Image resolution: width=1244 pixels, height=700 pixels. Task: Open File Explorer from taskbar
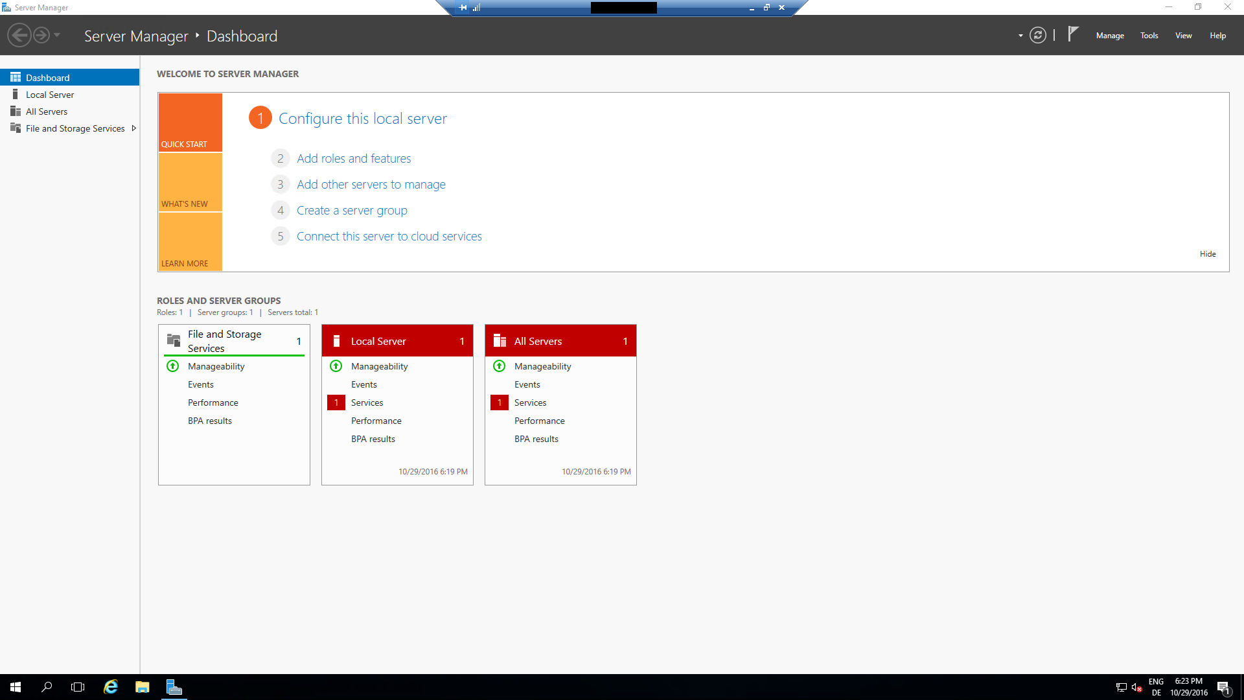[x=143, y=687]
